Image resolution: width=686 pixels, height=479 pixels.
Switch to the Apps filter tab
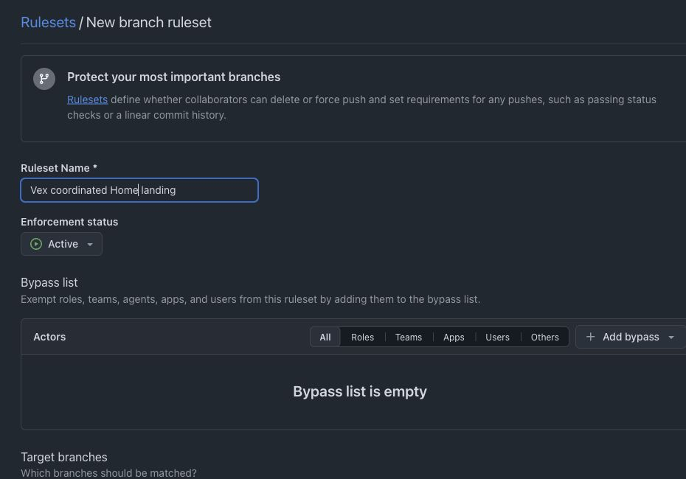(454, 337)
